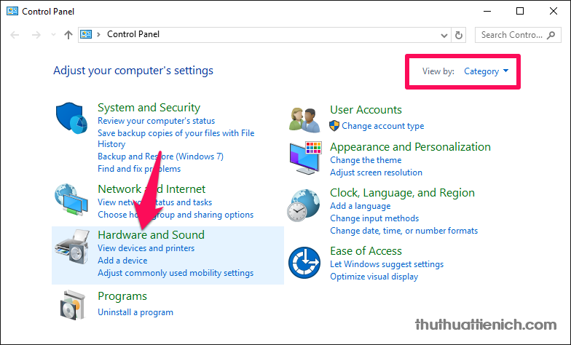Open the Uninstall a program link
Screen dimensions: 571x345
pos(135,312)
